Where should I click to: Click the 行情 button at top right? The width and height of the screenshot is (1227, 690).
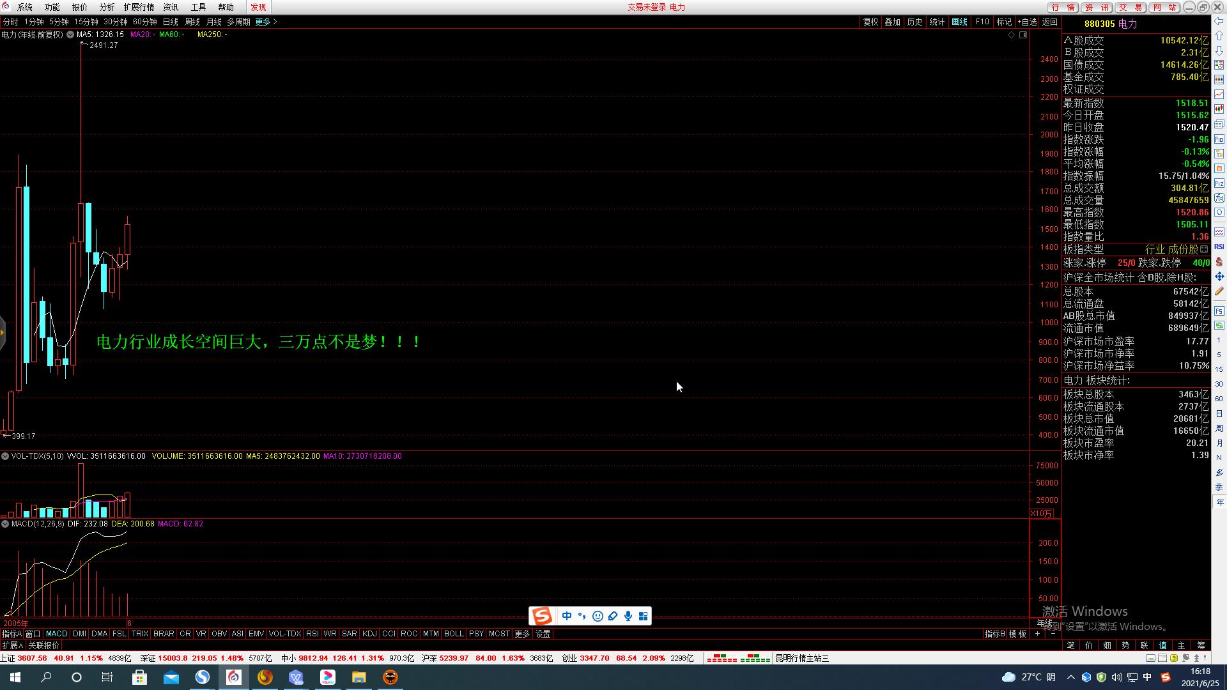[1062, 7]
